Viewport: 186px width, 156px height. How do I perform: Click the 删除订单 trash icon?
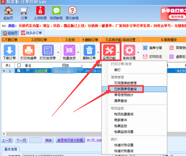(x=89, y=50)
